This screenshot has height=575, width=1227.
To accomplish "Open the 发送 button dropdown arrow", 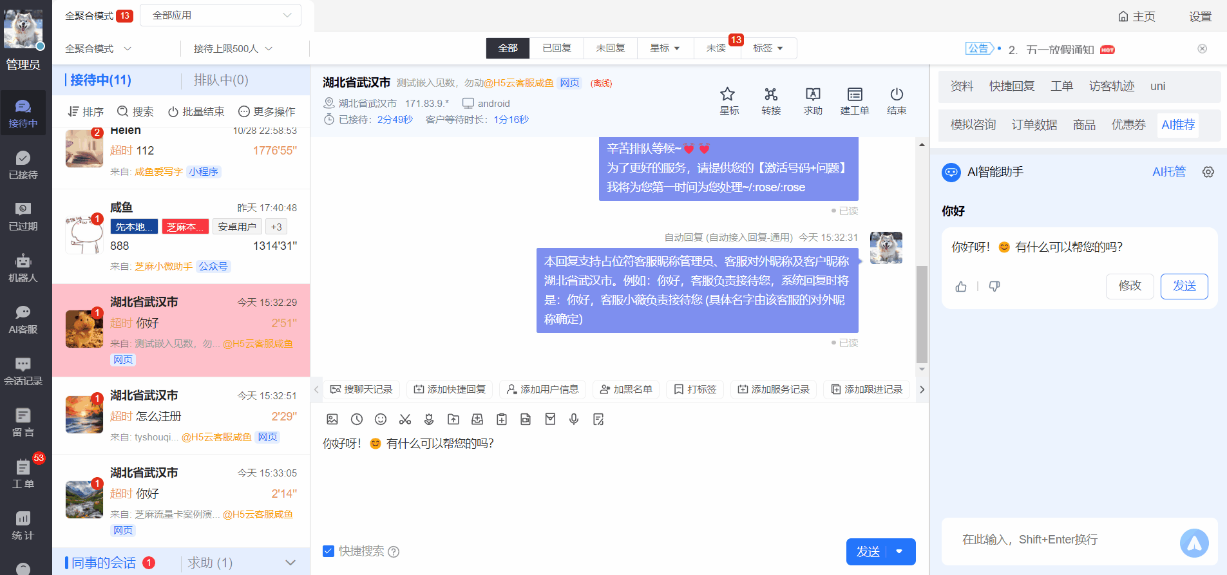I will tap(900, 552).
